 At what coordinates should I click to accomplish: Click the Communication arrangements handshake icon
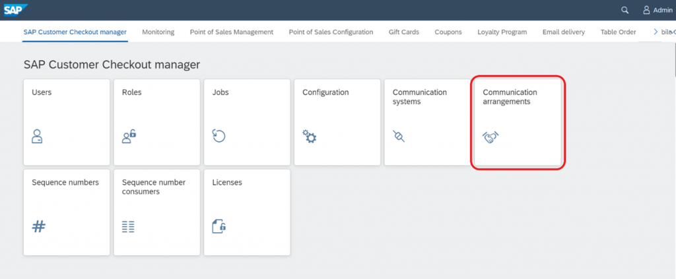click(x=490, y=137)
